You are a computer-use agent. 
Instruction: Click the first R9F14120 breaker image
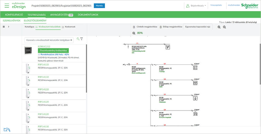click(28, 106)
